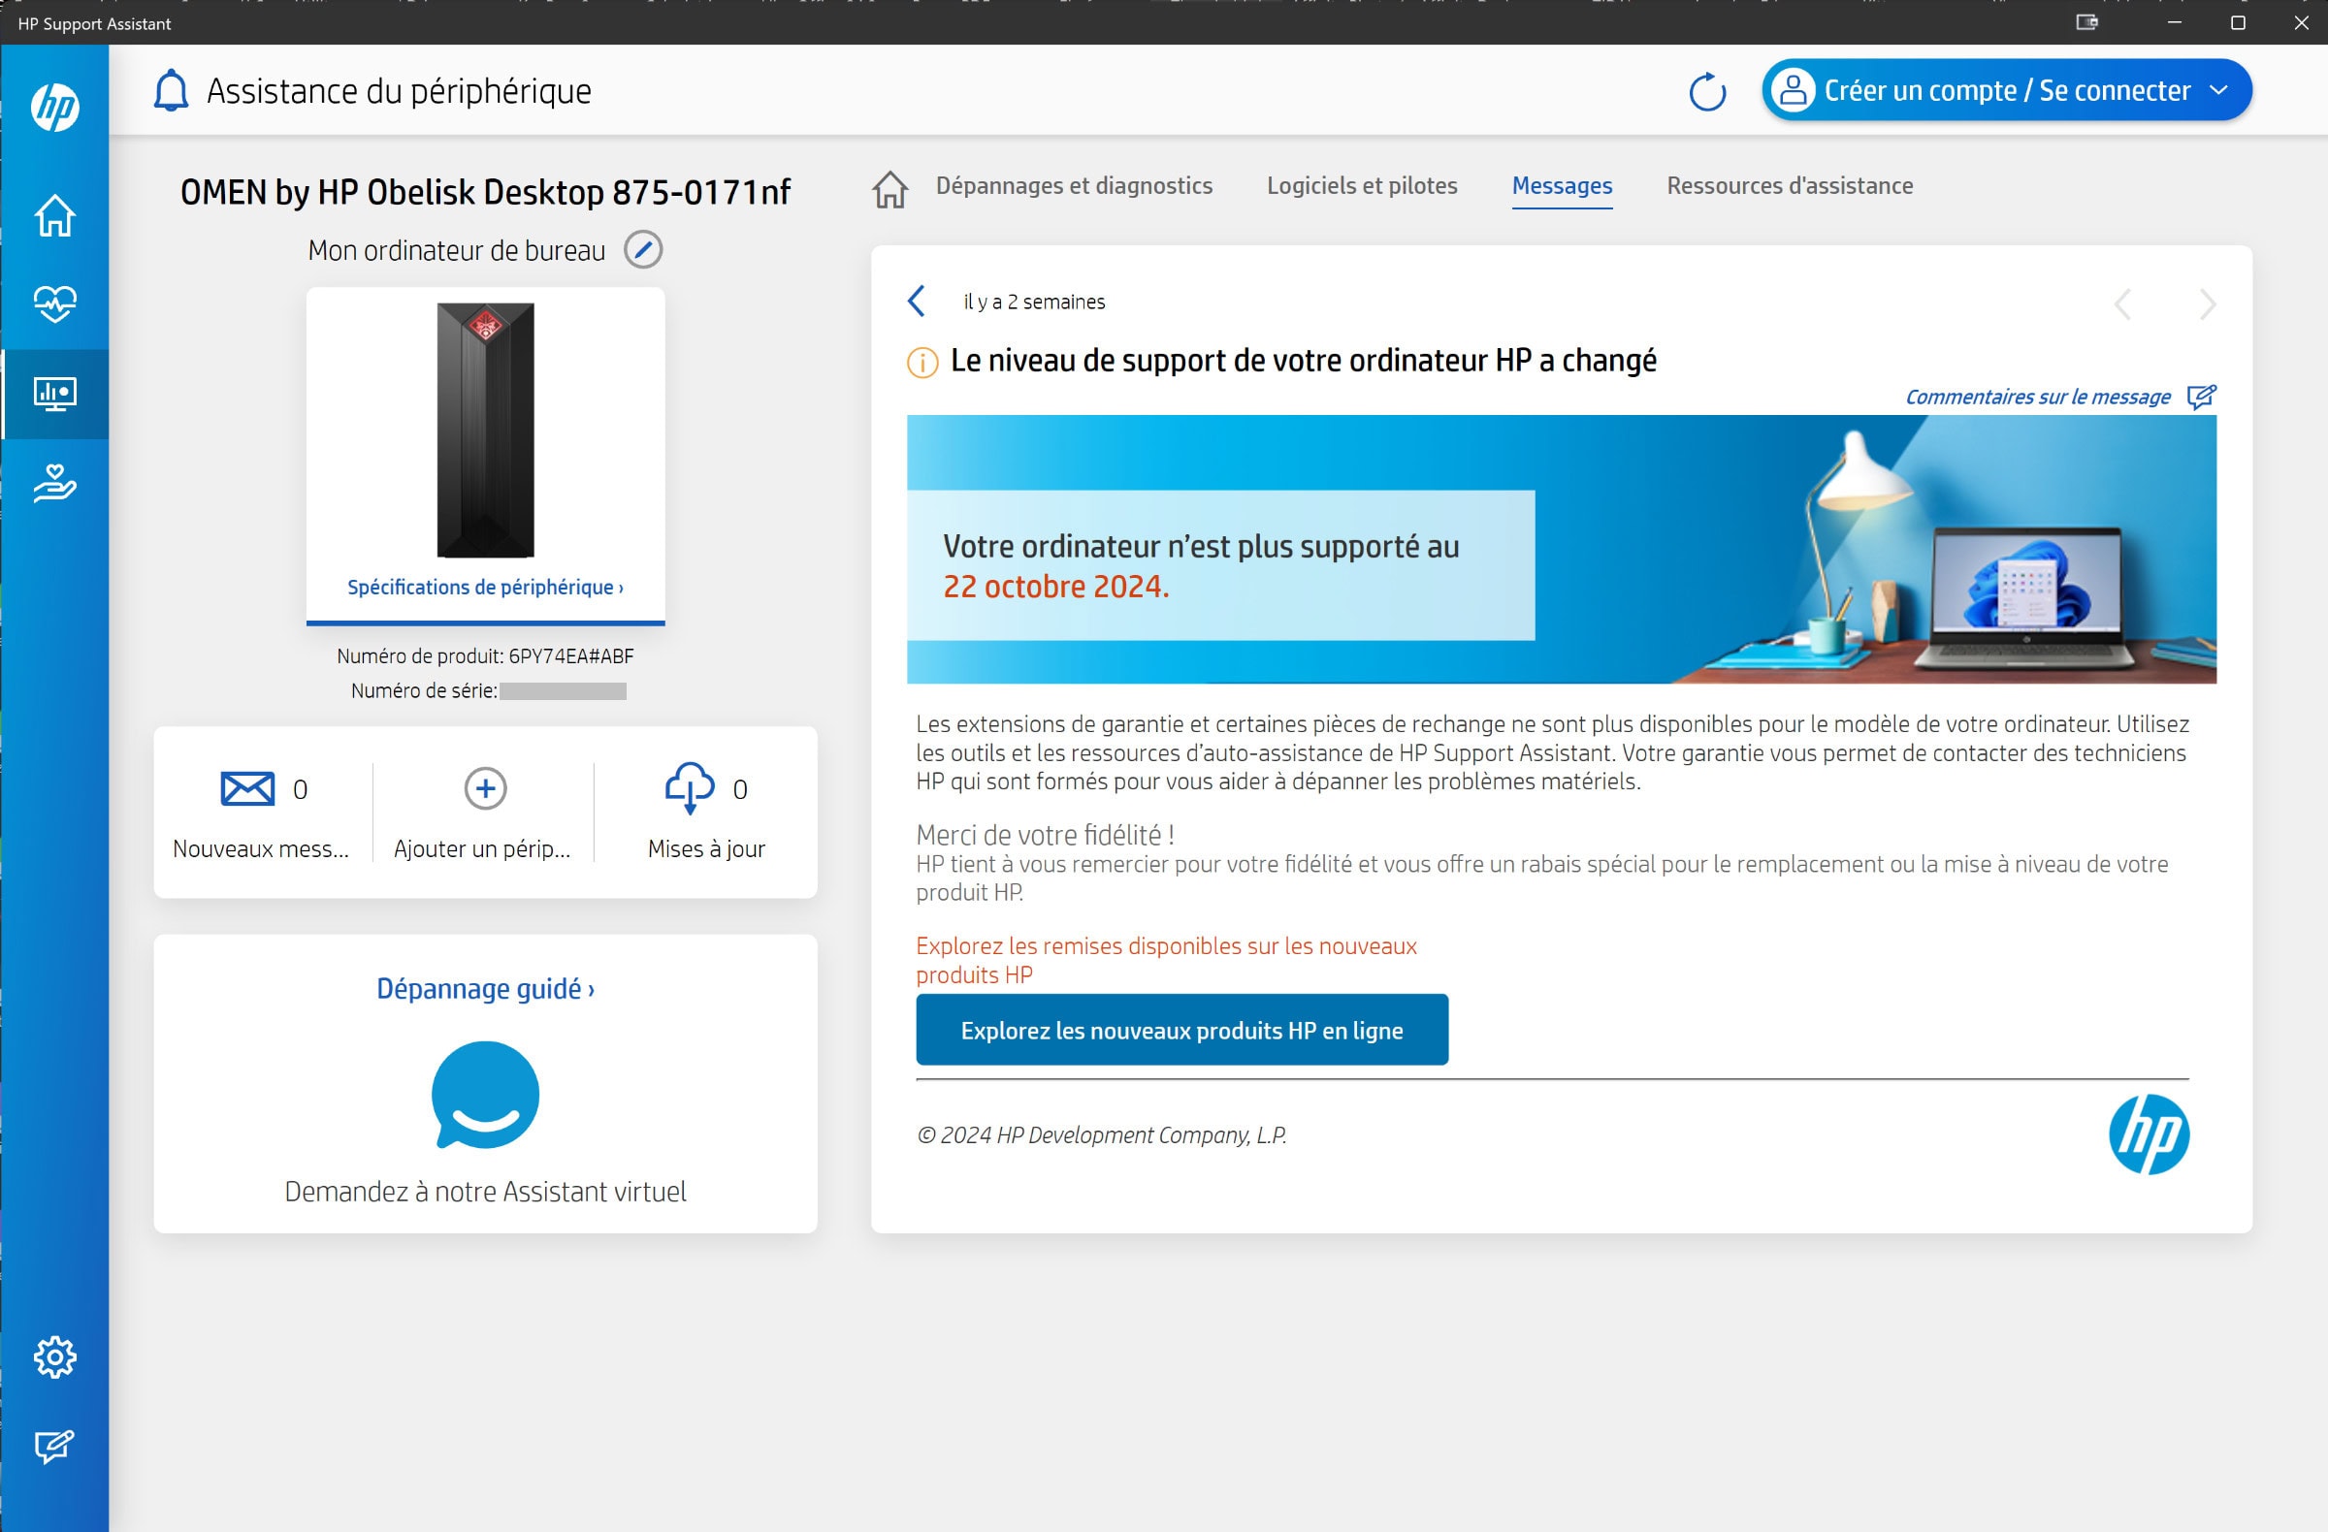
Task: Click Numéro de produit 6PY74EA#ABF text
Action: (485, 656)
